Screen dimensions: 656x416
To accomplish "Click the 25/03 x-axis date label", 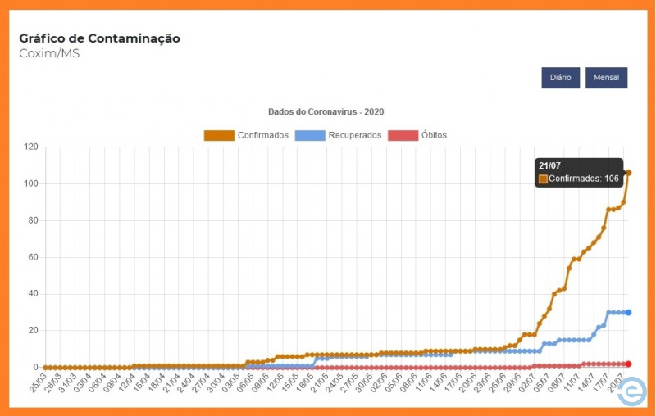I will (38, 384).
